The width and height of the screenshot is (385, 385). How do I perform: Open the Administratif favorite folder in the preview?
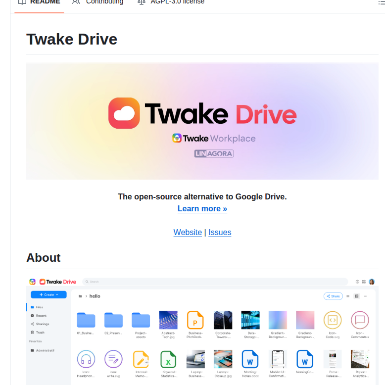[x=43, y=350]
